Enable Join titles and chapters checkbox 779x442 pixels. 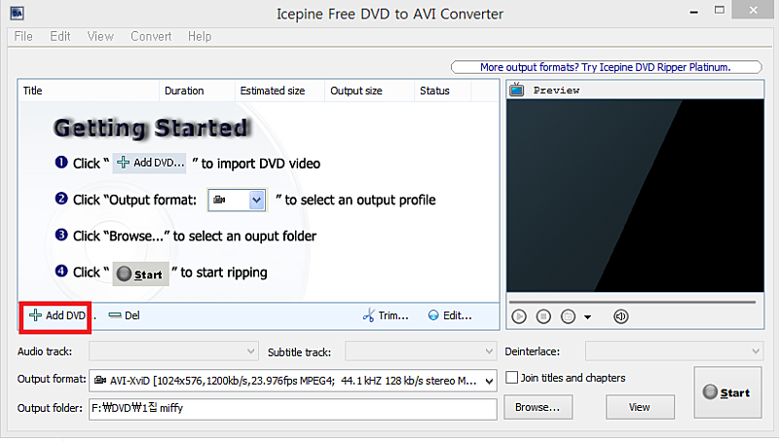pyautogui.click(x=512, y=378)
